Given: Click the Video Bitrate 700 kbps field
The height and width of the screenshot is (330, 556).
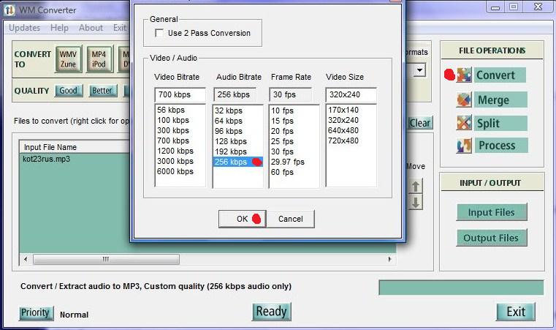Looking at the screenshot, I should pyautogui.click(x=180, y=95).
